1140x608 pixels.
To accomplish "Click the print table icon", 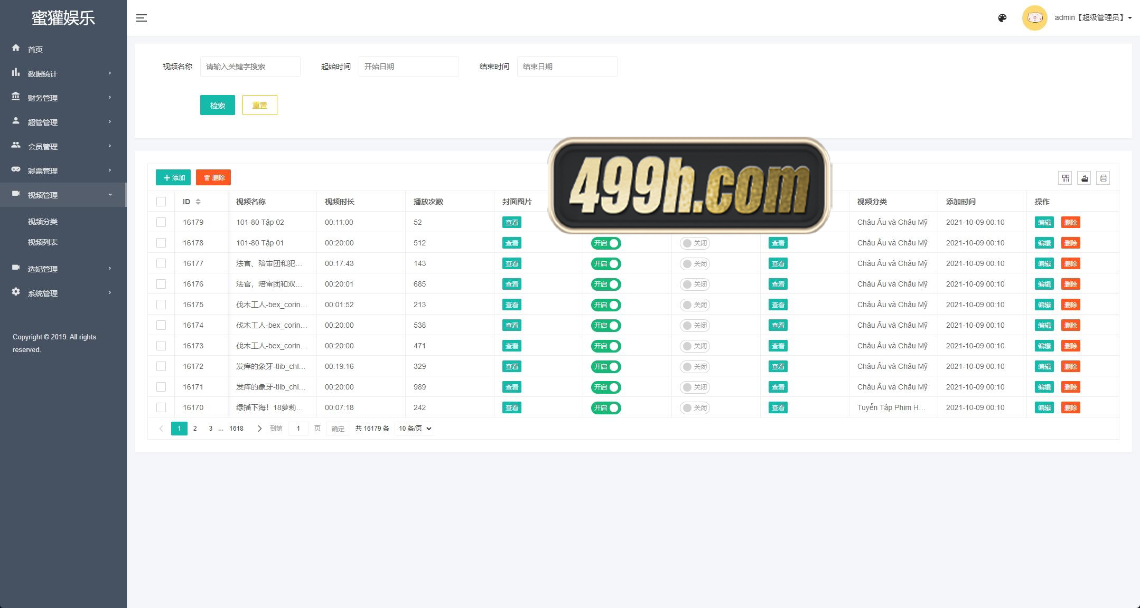I will [x=1103, y=178].
